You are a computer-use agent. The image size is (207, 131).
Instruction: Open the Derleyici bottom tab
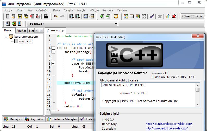[13, 119]
